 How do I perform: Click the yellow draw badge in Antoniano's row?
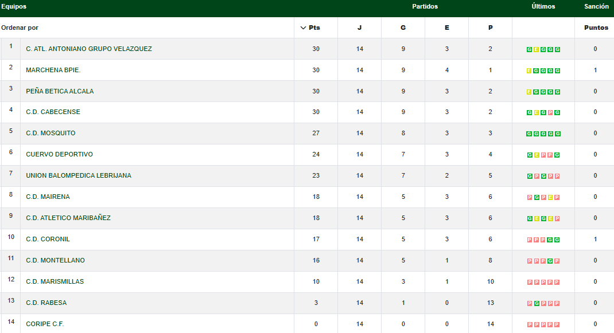[537, 49]
